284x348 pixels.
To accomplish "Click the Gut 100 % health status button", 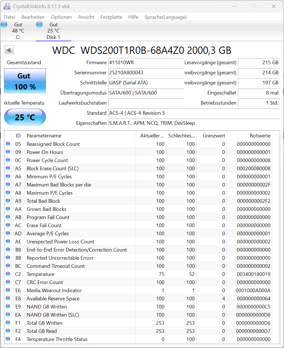I will [25, 81].
